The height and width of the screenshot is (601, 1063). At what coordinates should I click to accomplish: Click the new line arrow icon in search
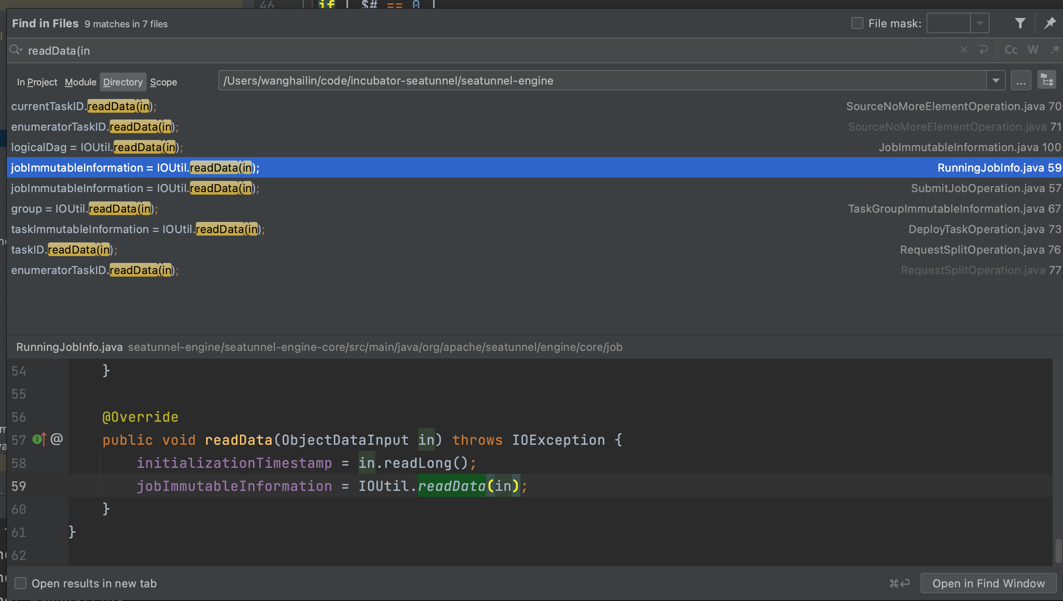(x=983, y=50)
